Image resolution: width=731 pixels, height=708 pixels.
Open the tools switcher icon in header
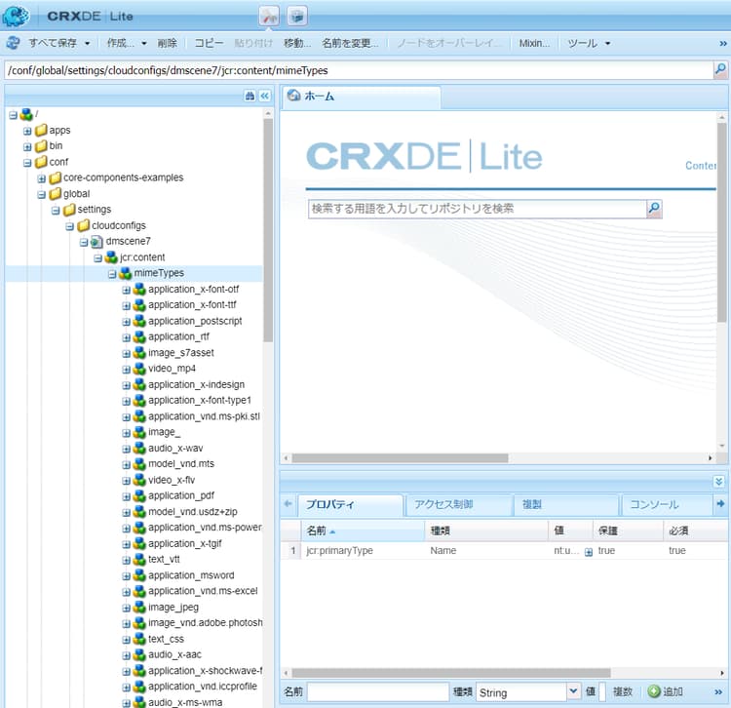coord(269,17)
